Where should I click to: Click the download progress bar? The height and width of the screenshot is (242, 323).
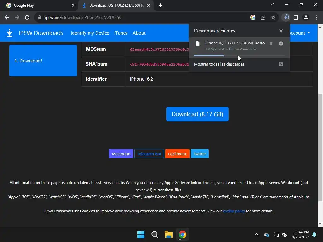tap(239, 55)
